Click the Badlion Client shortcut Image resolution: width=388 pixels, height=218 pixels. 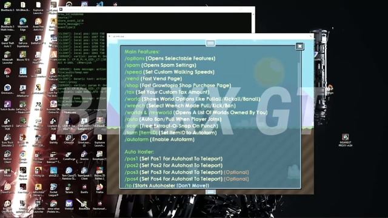7,157
